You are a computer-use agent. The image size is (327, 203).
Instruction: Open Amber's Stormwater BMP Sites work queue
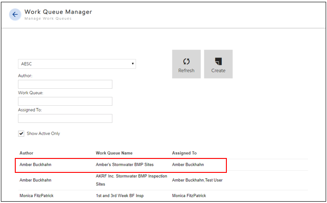click(x=124, y=165)
